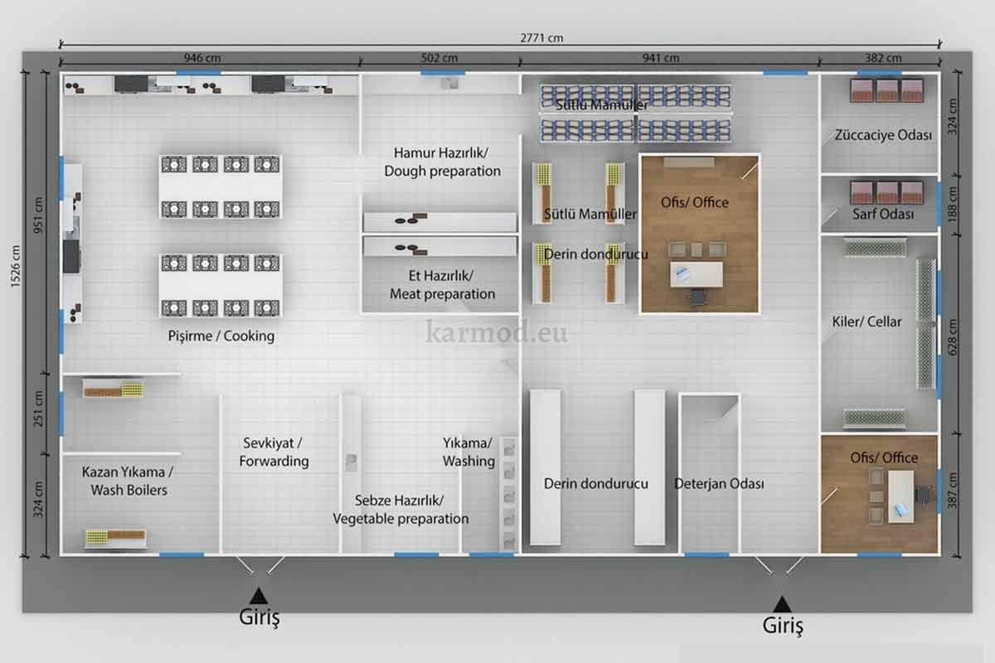Click the 2771 cm total width dimension

pos(543,38)
